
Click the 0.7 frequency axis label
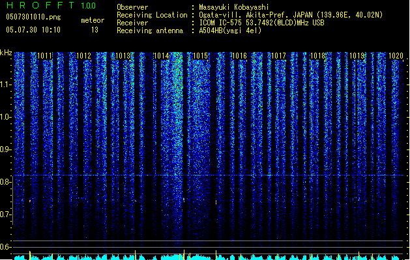pos(5,214)
